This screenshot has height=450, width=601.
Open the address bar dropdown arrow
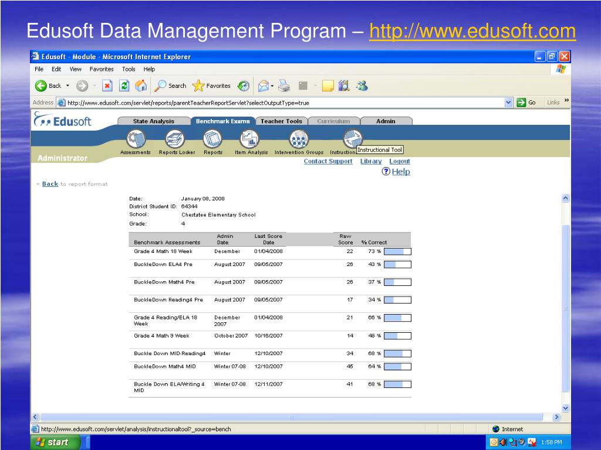pos(508,103)
